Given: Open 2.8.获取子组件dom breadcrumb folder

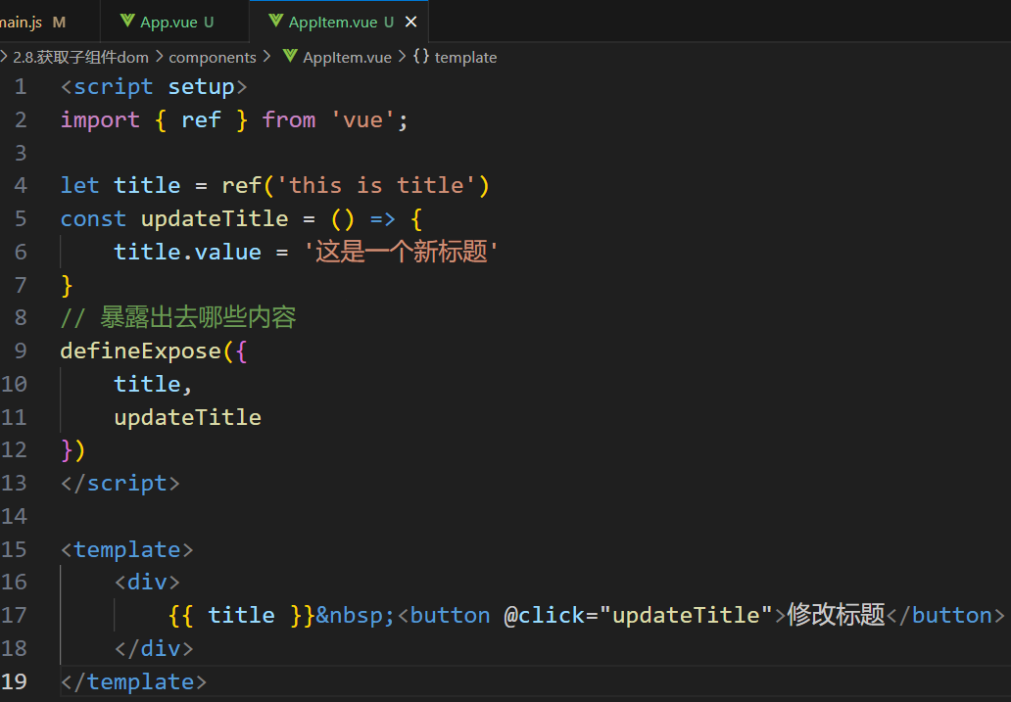Looking at the screenshot, I should pos(80,58).
